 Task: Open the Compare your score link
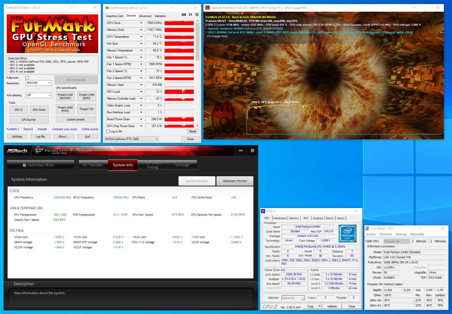(64, 129)
